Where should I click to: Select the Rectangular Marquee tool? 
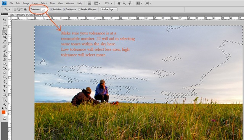[4, 24]
